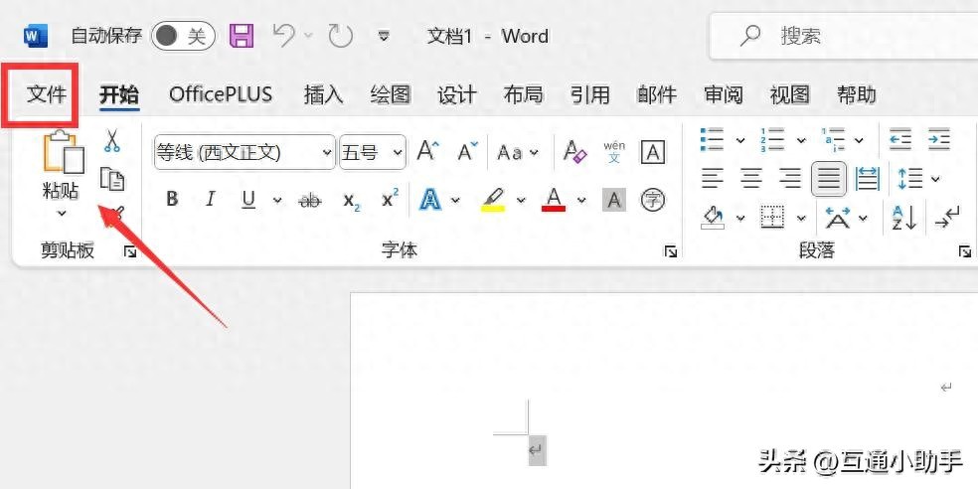Open the font color dropdown arrow
Image resolution: width=978 pixels, height=489 pixels.
click(x=581, y=200)
